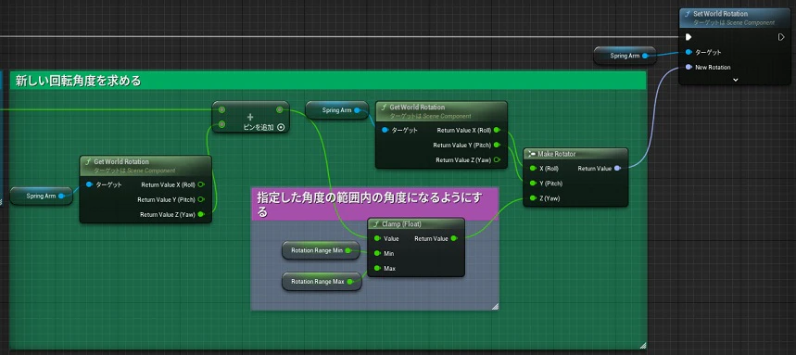
Task: Click the plus symbol on the add node
Action: (250, 117)
